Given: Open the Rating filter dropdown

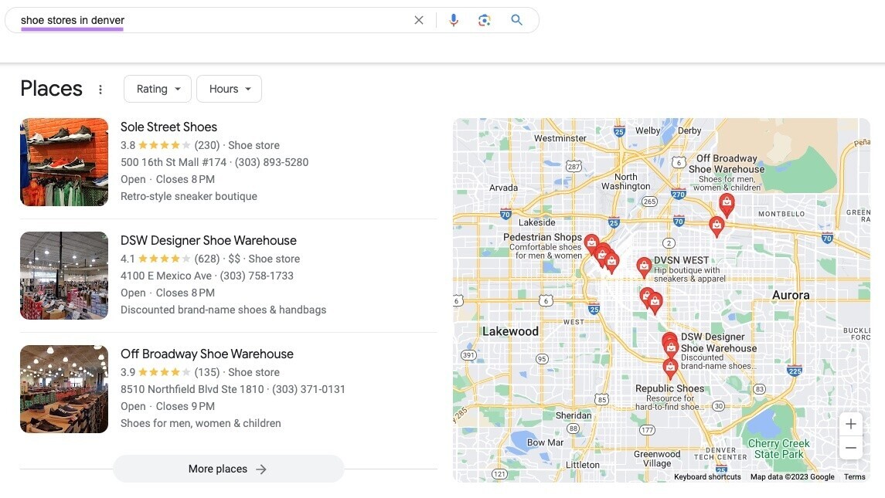Looking at the screenshot, I should click(x=157, y=88).
